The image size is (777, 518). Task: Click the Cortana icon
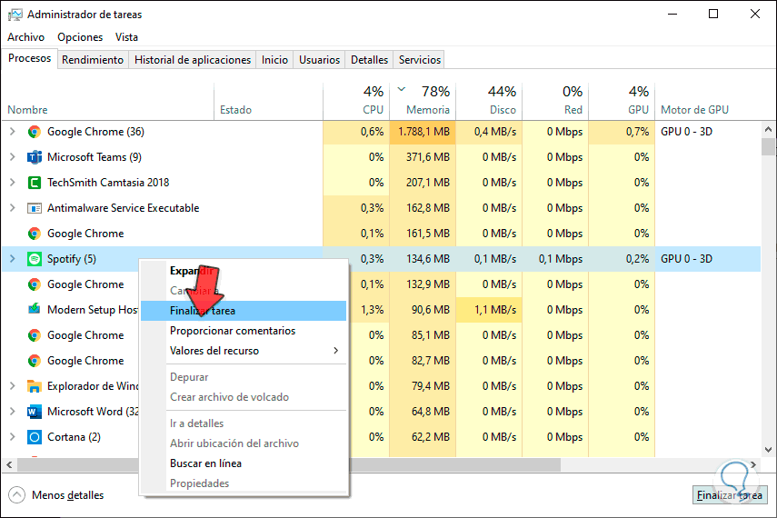[x=35, y=437]
